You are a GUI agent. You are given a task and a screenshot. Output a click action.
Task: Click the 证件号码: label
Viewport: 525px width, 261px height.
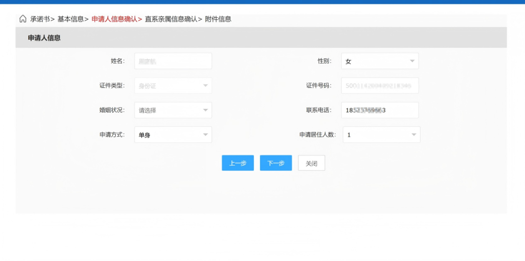tap(319, 86)
